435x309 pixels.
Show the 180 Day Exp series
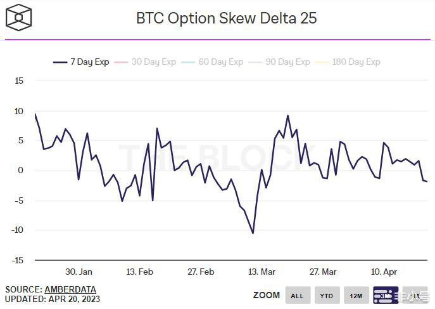click(x=355, y=62)
